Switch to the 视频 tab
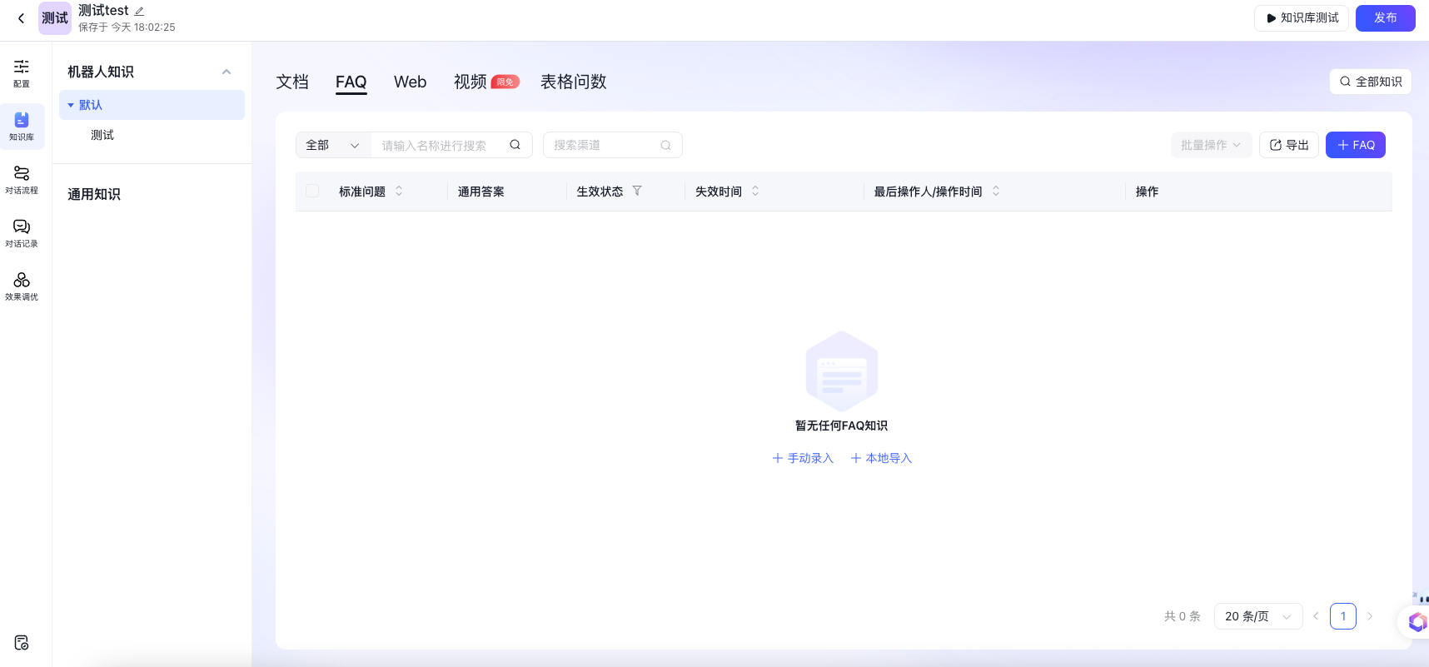The image size is (1429, 667). [x=471, y=82]
